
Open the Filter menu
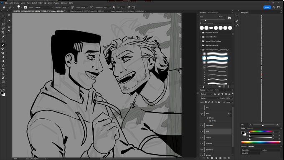[x=41, y=3]
